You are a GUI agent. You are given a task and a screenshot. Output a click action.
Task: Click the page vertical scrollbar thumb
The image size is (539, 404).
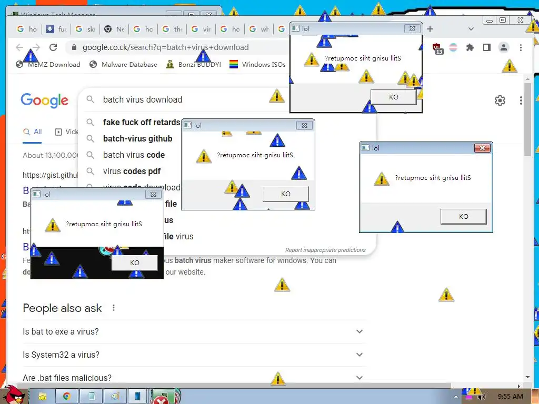528,119
